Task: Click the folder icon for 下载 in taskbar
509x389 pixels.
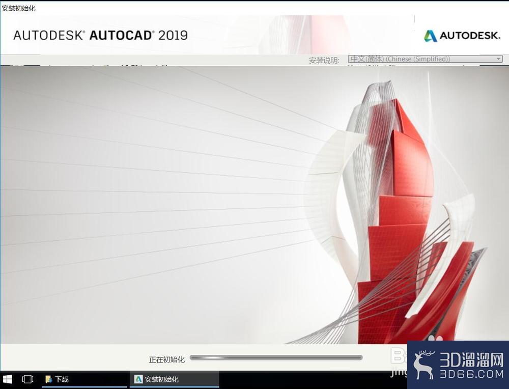Action: pyautogui.click(x=49, y=379)
